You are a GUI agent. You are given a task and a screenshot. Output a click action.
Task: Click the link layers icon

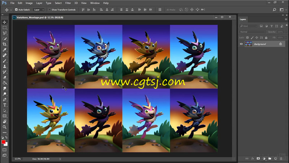click(x=247, y=159)
